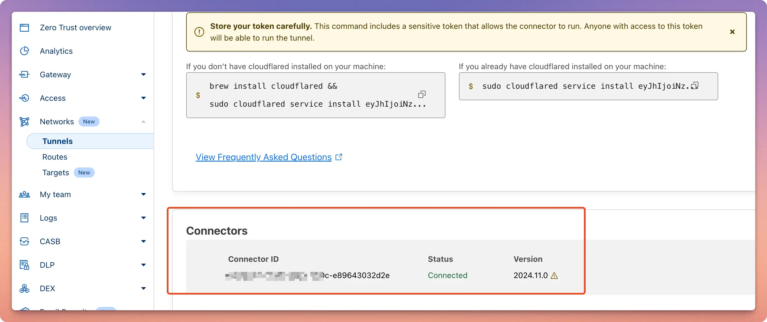This screenshot has height=322, width=767.
Task: Open the DLP menu label
Action: coord(47,265)
